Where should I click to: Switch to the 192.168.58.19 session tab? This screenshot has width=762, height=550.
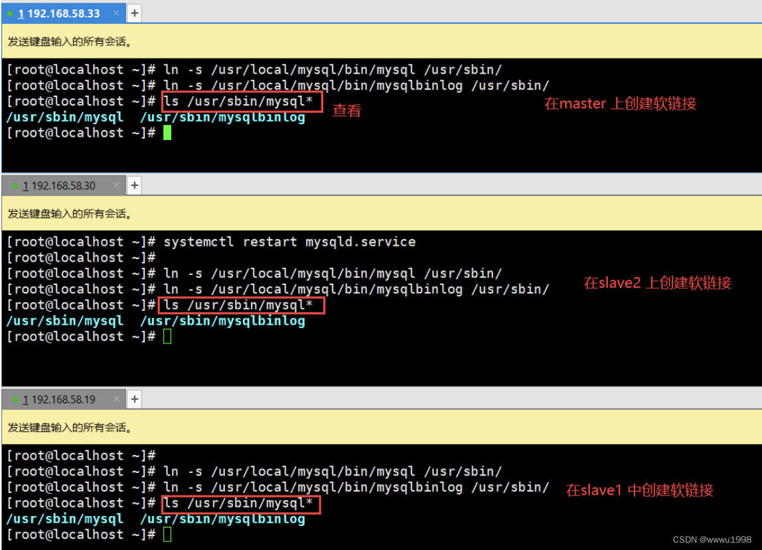coord(64,400)
